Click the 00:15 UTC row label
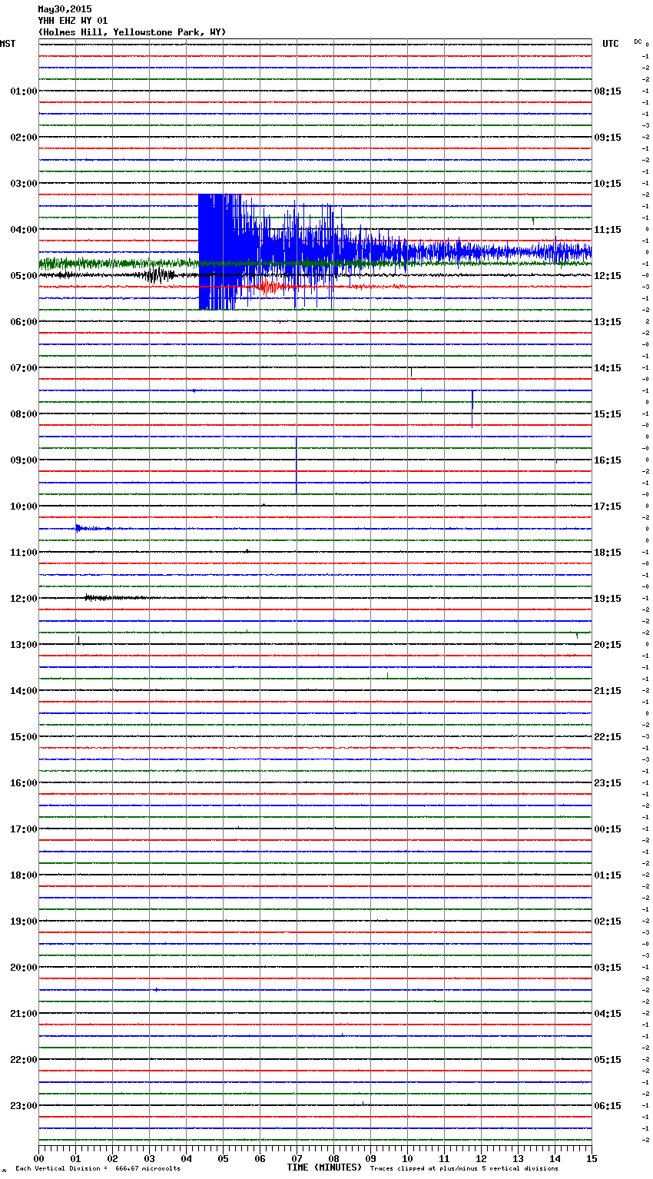Image resolution: width=653 pixels, height=1179 pixels. coord(608,829)
